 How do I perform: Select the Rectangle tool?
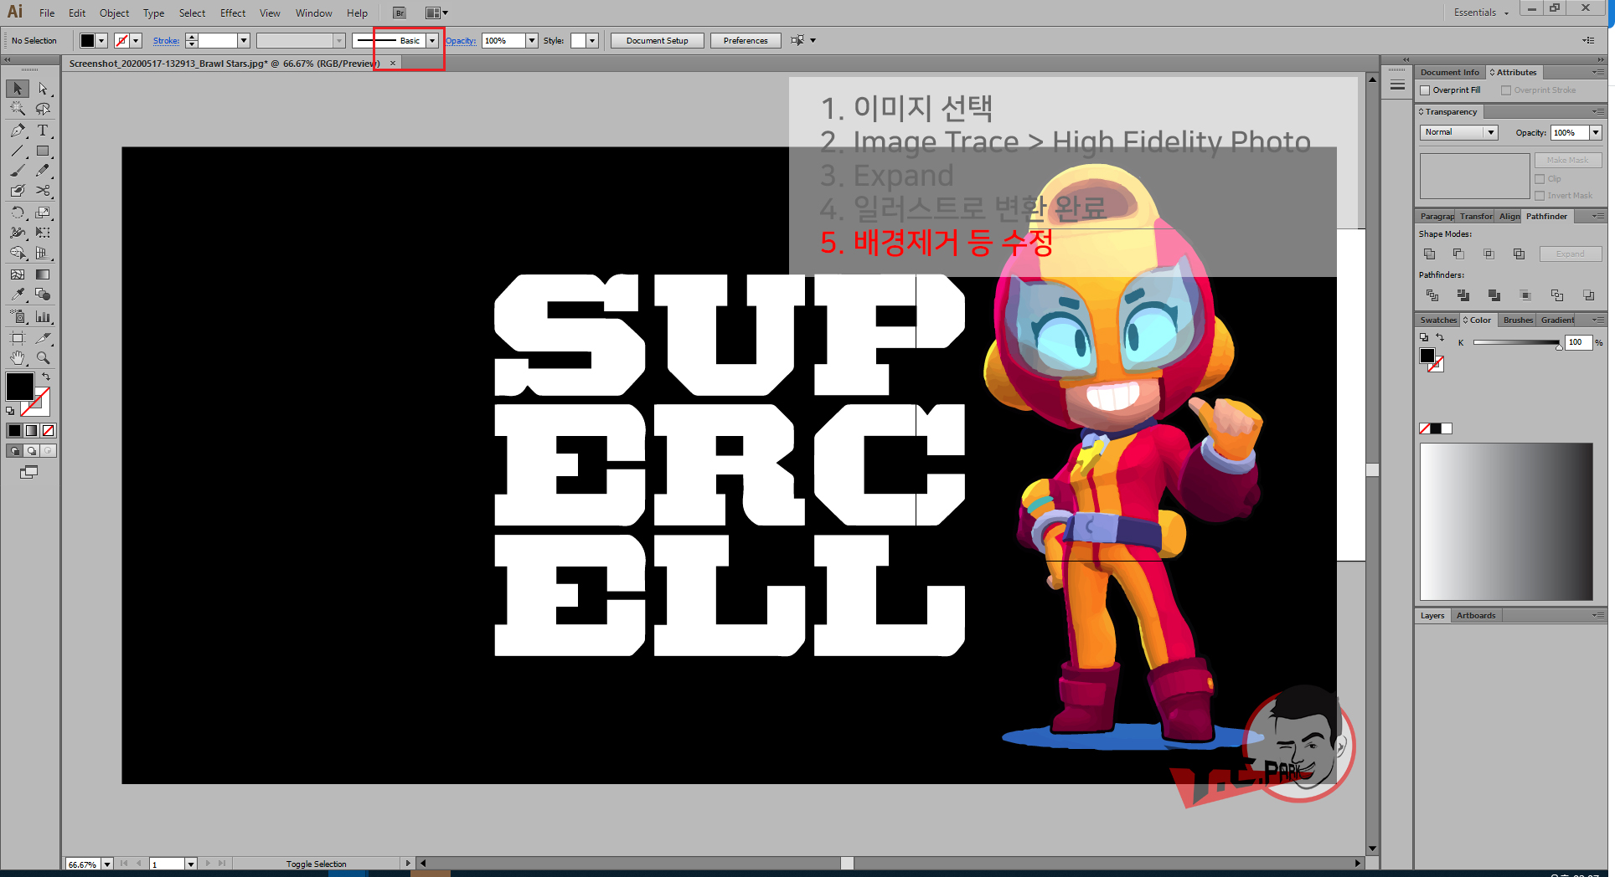[x=43, y=151]
